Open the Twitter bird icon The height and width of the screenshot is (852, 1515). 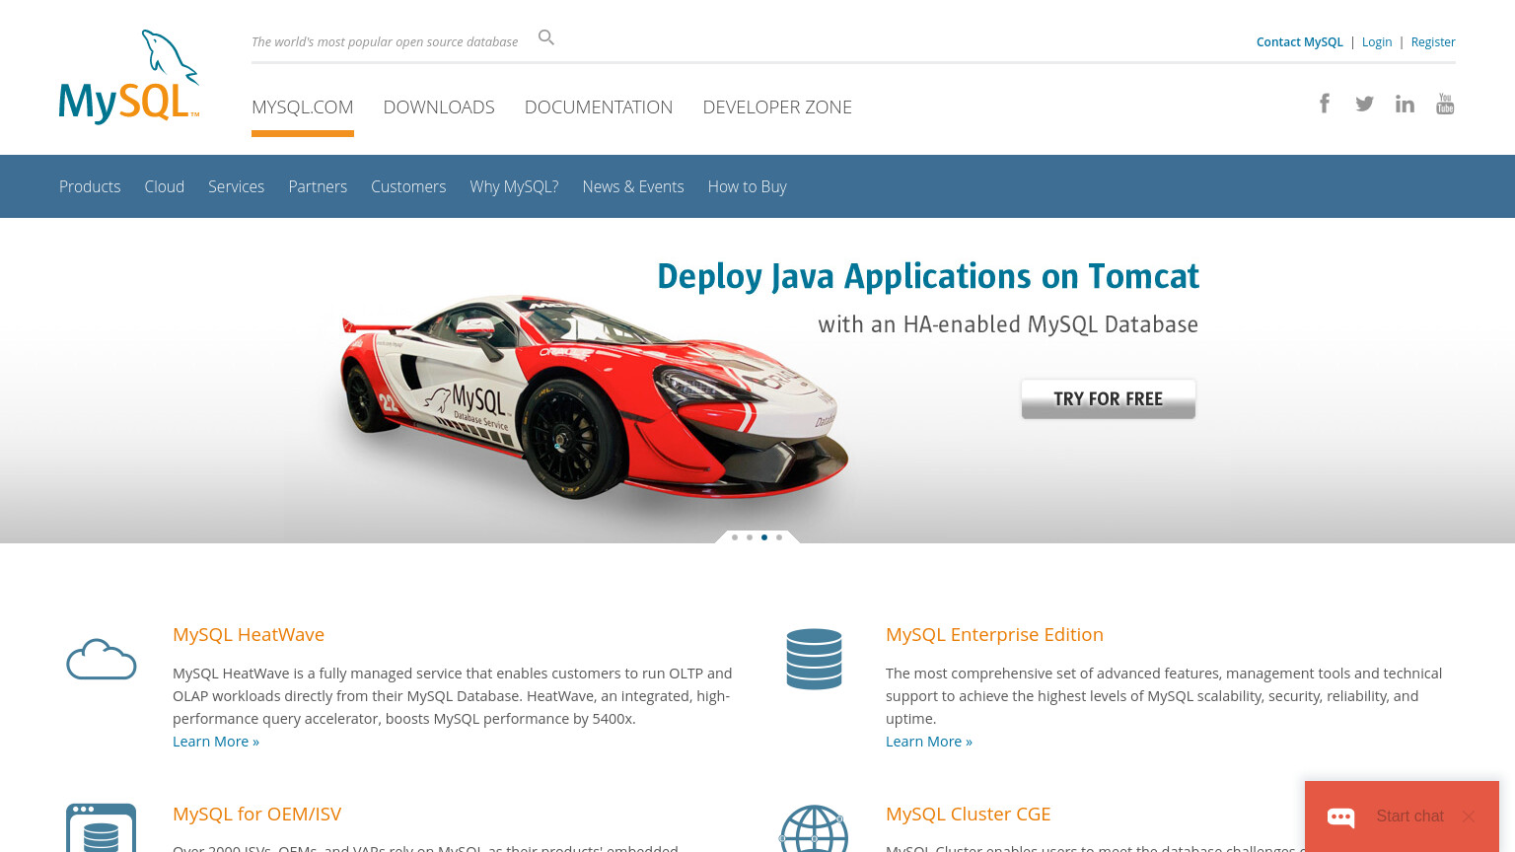[x=1365, y=104]
